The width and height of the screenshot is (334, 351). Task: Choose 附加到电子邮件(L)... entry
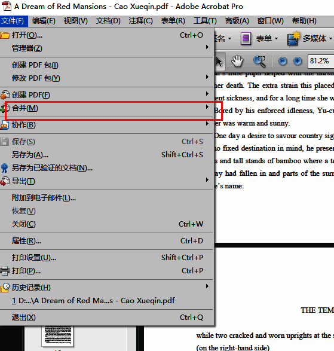coord(106,198)
